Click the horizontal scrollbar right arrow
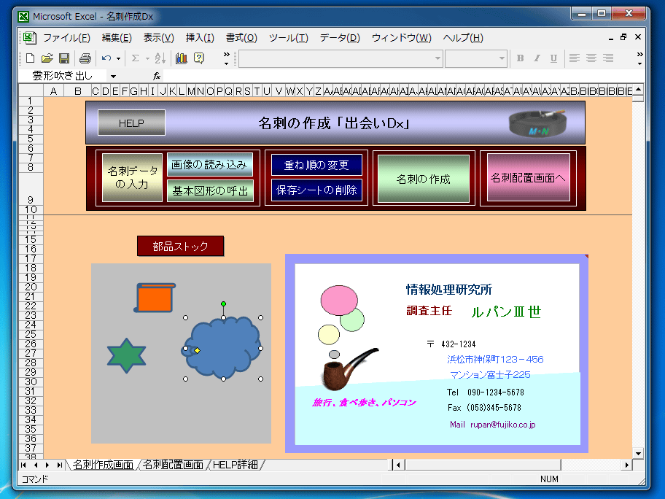Screen dimensions: 665x499 (627, 465)
